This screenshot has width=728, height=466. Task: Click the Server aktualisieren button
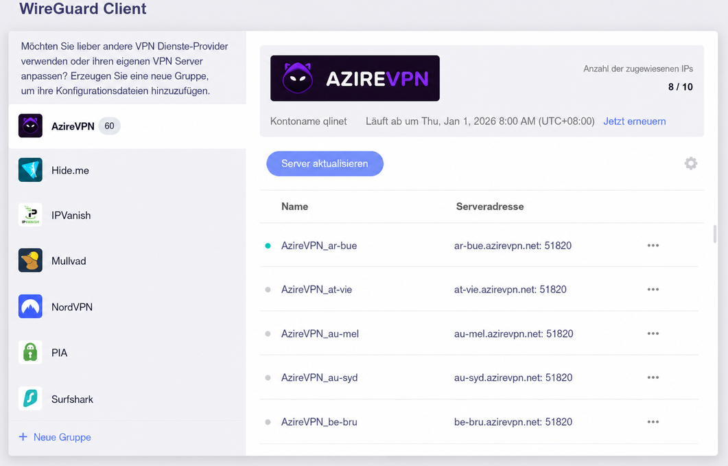pos(325,163)
